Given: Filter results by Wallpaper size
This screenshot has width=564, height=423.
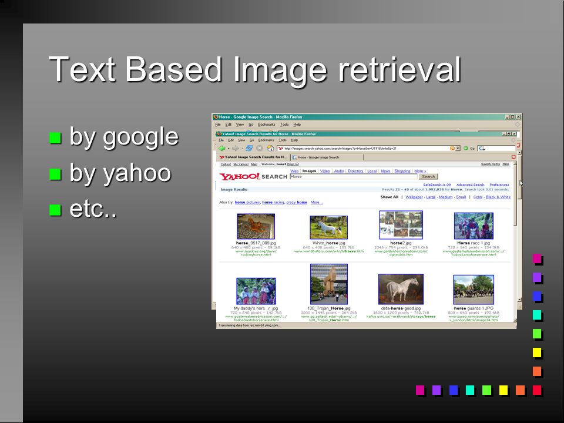Looking at the screenshot, I should click(x=414, y=197).
